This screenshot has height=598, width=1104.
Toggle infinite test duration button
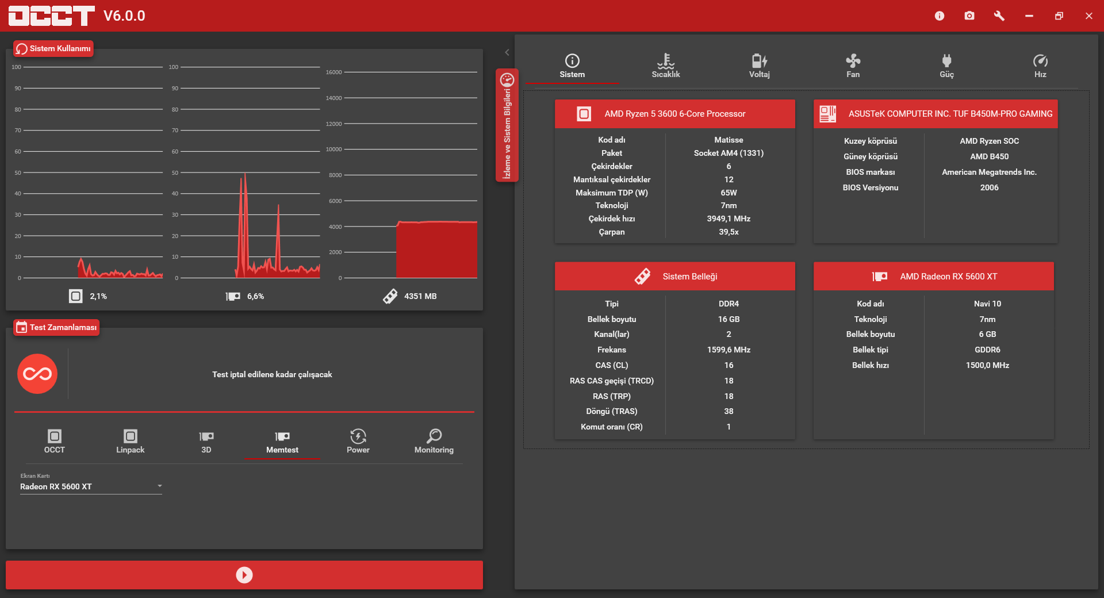pos(37,374)
